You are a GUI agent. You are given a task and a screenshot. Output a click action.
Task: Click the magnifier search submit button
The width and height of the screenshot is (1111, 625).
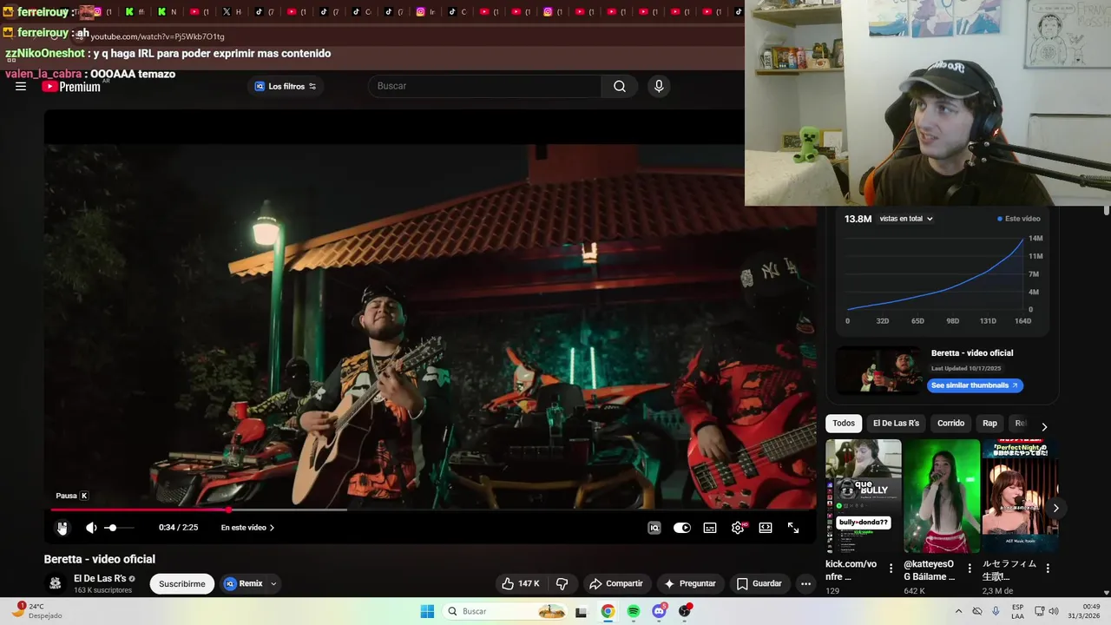[x=620, y=86]
